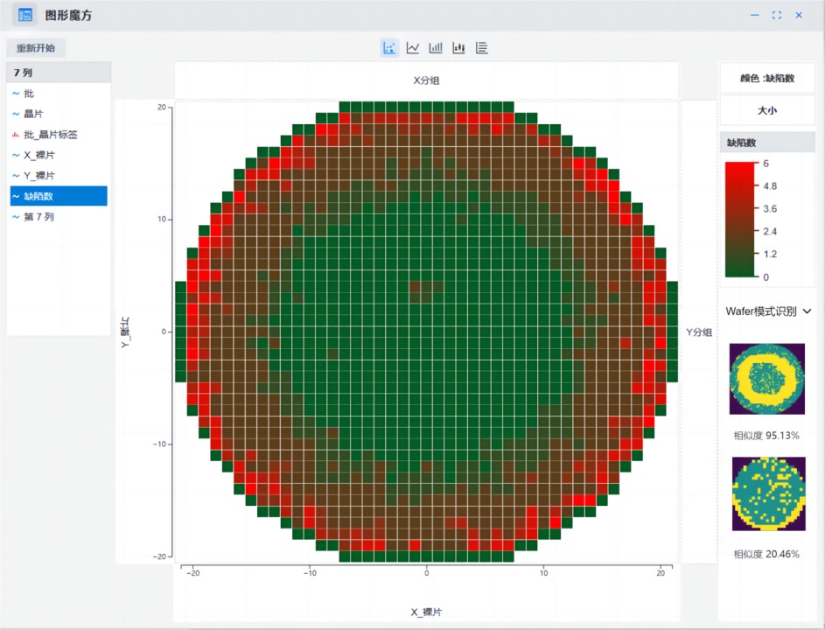This screenshot has width=825, height=630.
Task: Click the type icon beside 第 7 列
Action: click(16, 216)
